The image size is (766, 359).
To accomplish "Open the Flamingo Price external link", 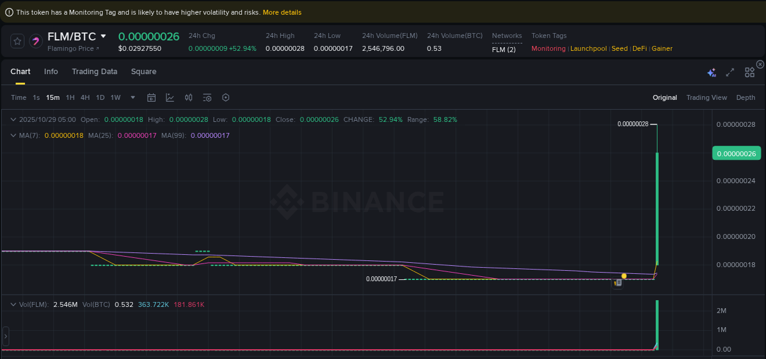I will 74,48.
